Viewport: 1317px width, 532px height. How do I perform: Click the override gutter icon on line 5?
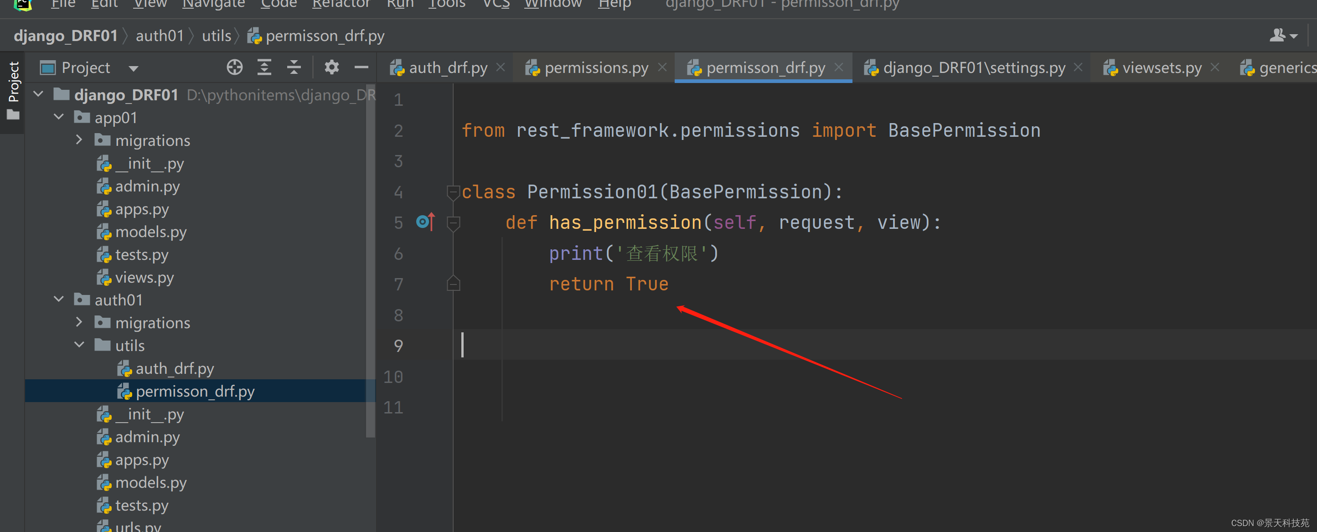[x=425, y=222]
